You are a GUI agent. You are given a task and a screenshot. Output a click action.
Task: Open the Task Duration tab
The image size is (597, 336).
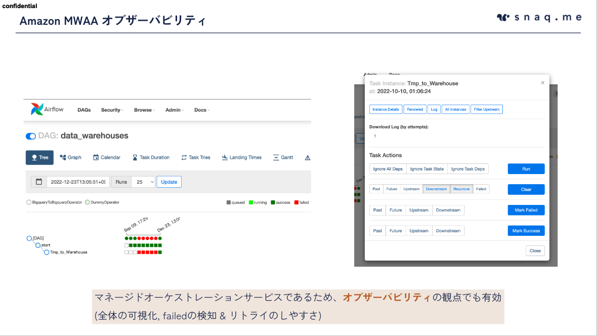click(x=151, y=157)
